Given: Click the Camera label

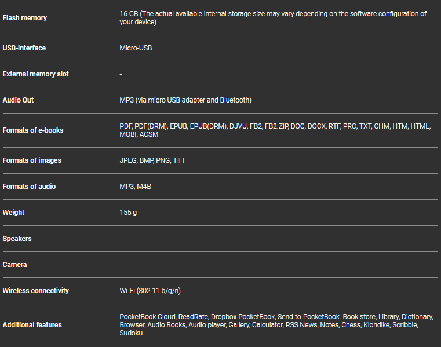Looking at the screenshot, I should click(x=14, y=265).
